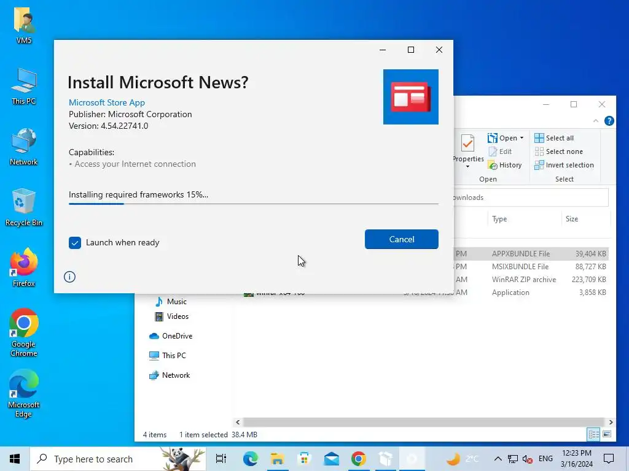Open Music in Explorer navigation pane
Viewport: 629px width, 471px height.
pyautogui.click(x=171, y=302)
